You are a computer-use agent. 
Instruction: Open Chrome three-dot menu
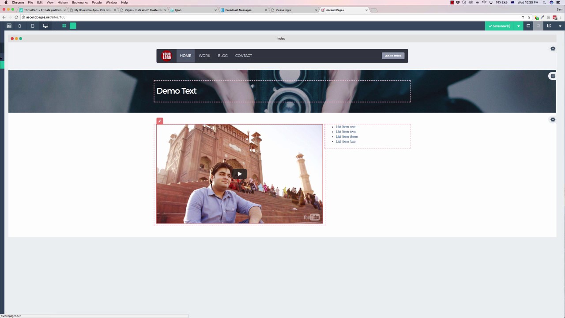point(561,17)
